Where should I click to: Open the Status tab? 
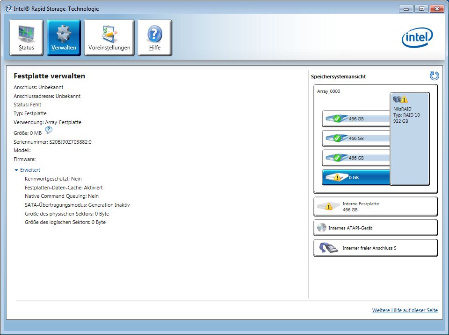tap(26, 38)
